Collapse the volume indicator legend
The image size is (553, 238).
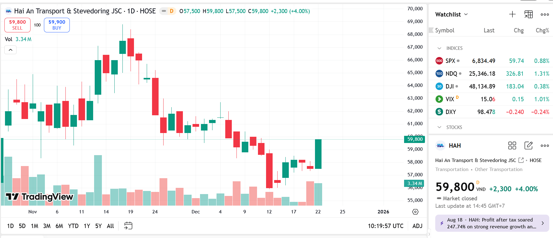10,50
